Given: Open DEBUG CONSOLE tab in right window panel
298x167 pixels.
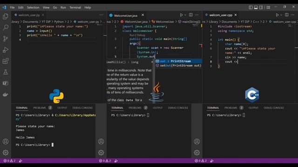Looking at the screenshot, I should pos(274,108).
